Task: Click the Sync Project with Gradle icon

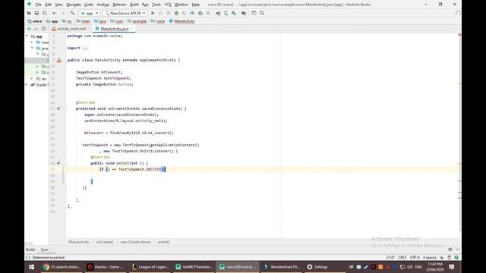Action: (x=218, y=13)
